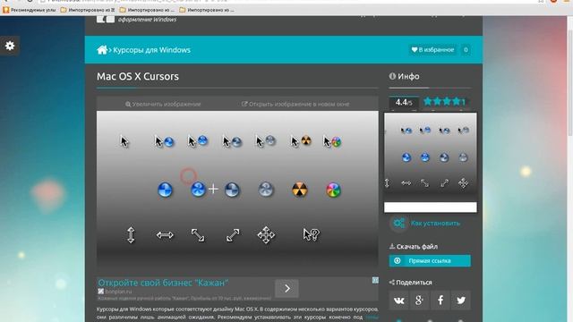Click the vertical resize arrow cursor

[131, 234]
